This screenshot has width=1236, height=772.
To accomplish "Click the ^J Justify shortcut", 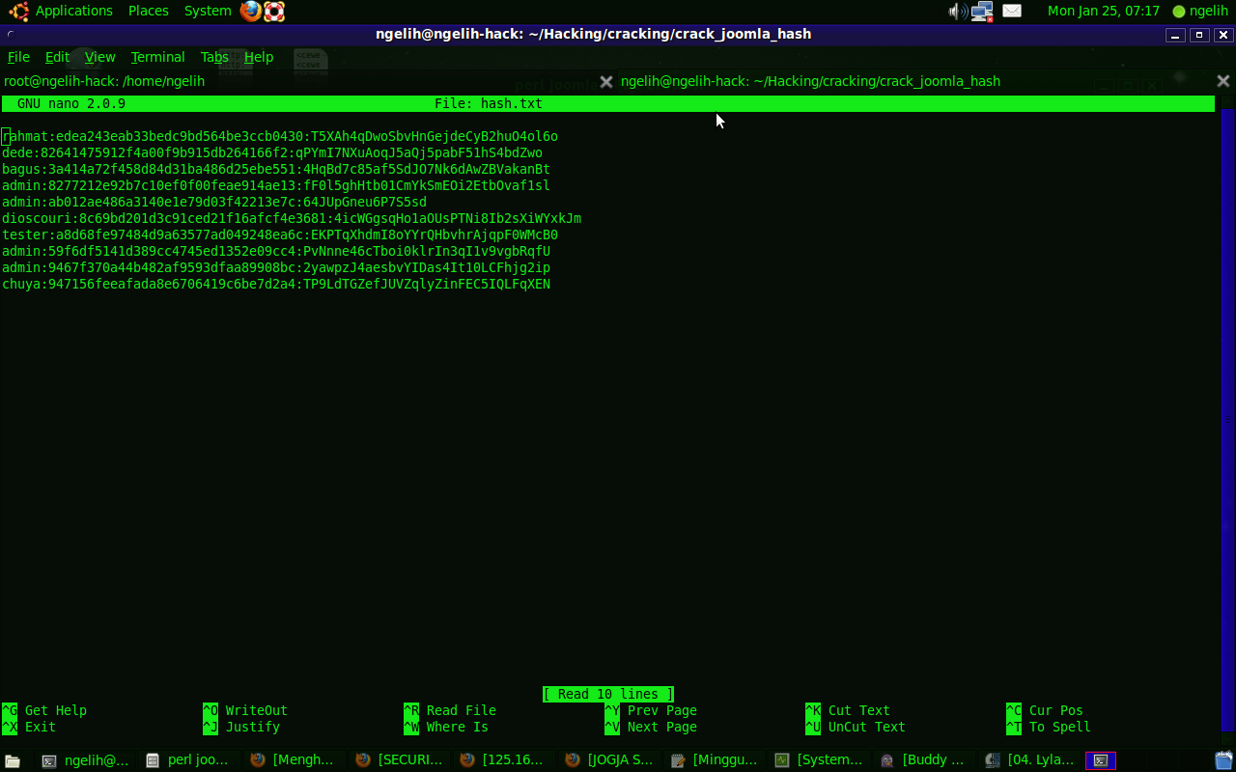I will coord(241,727).
